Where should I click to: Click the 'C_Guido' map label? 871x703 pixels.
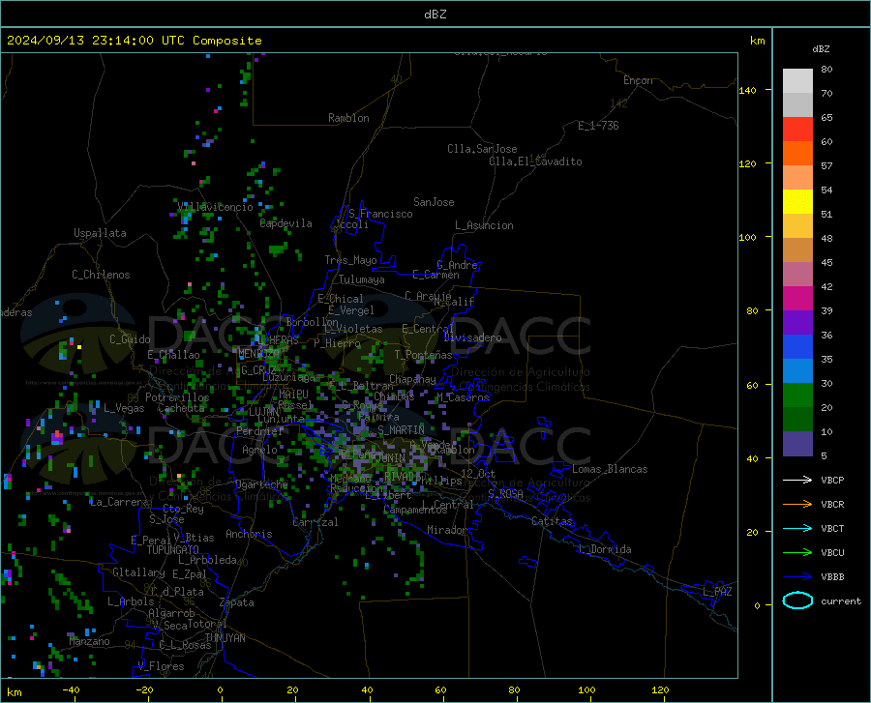click(x=130, y=339)
